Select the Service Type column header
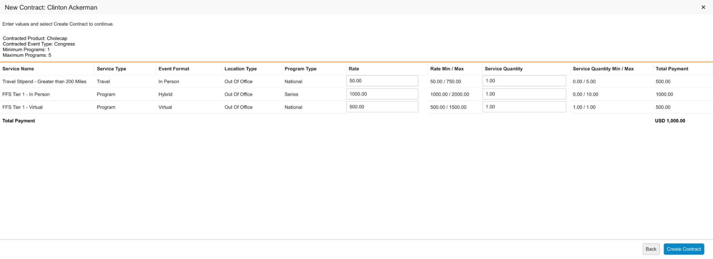 111,69
